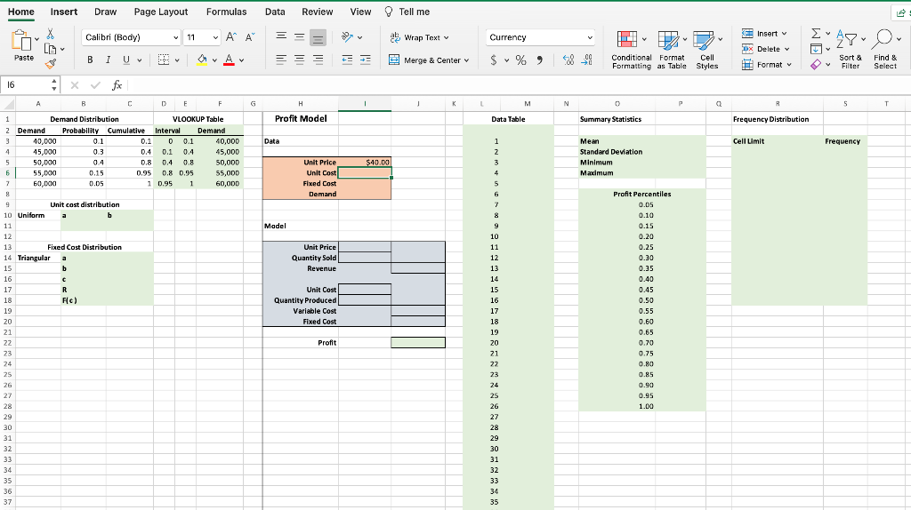This screenshot has height=510, width=911.
Task: Align text to top
Action: (x=281, y=36)
